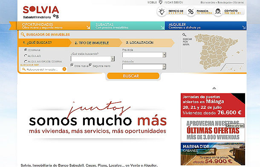Click the small up arrow above the banners
260x167 pixels.
pos(214,88)
